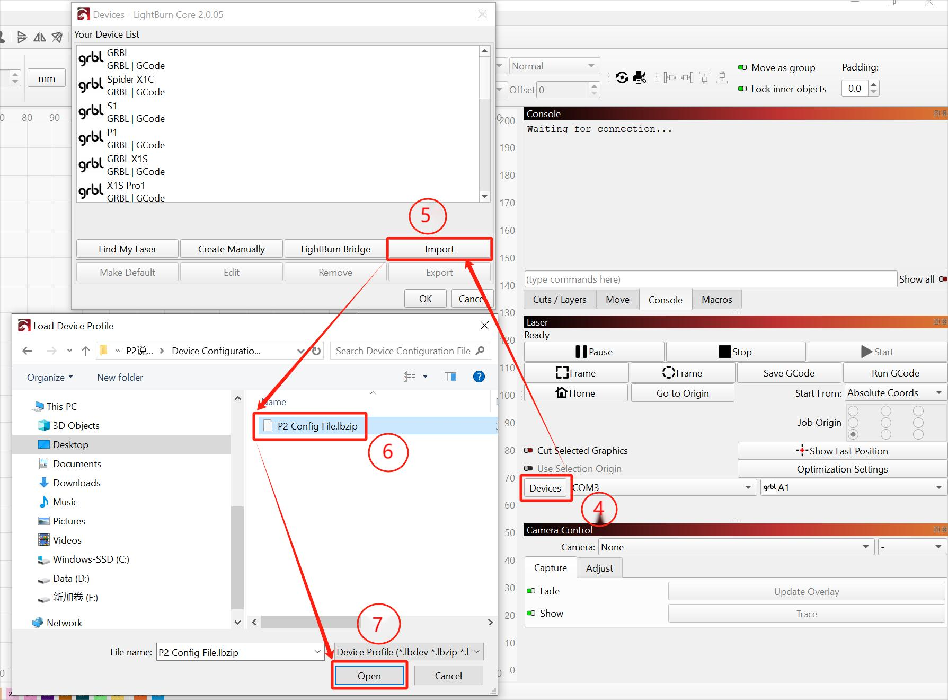Screen dimensions: 948x700
Task: Click the device list vertical scrollbar
Action: 484,124
